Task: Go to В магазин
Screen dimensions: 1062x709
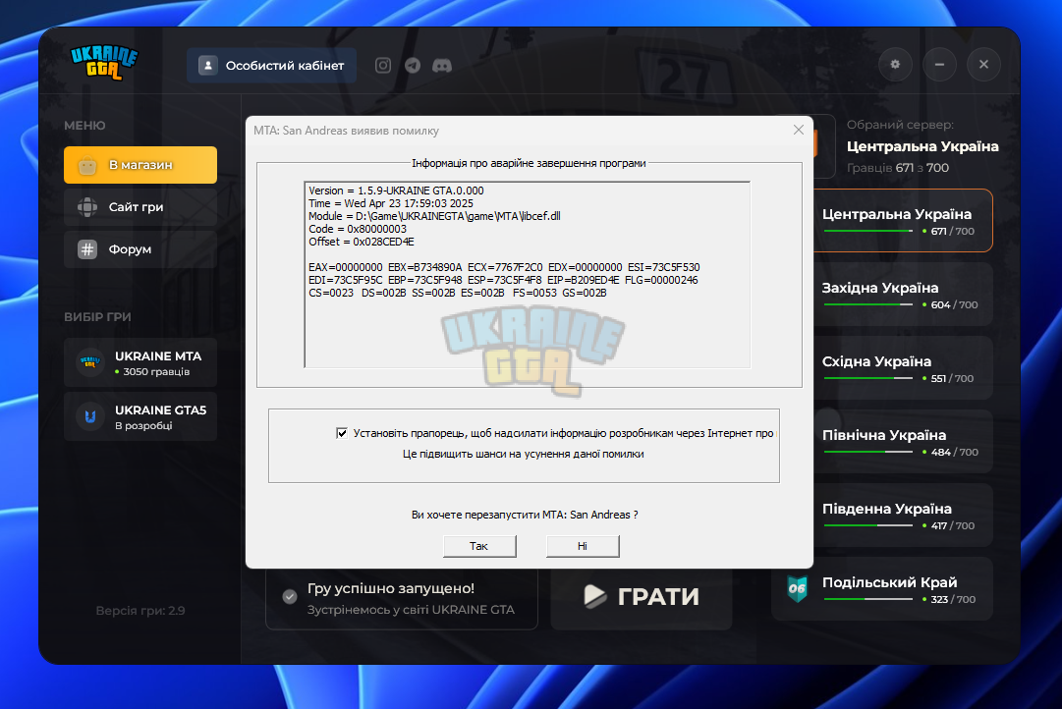Action: coord(140,165)
